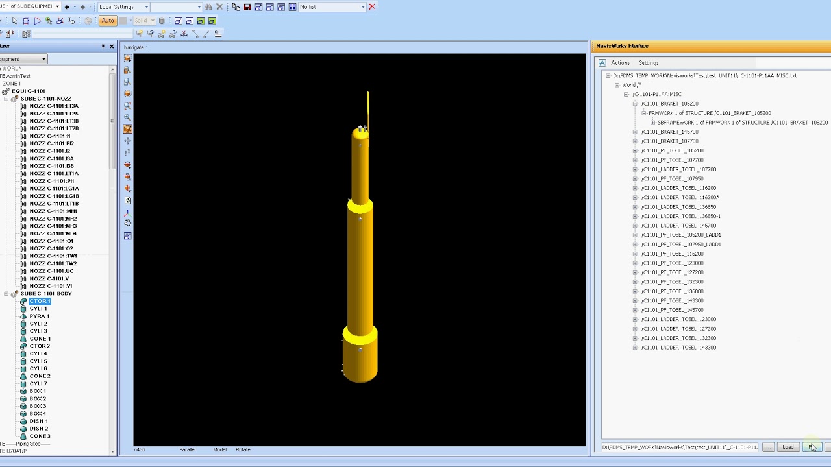Toggle Model mode at viewport bottom
This screenshot has height=467, width=831.
pyautogui.click(x=219, y=449)
